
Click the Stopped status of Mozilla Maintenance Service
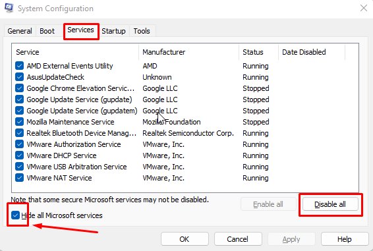[x=256, y=122]
